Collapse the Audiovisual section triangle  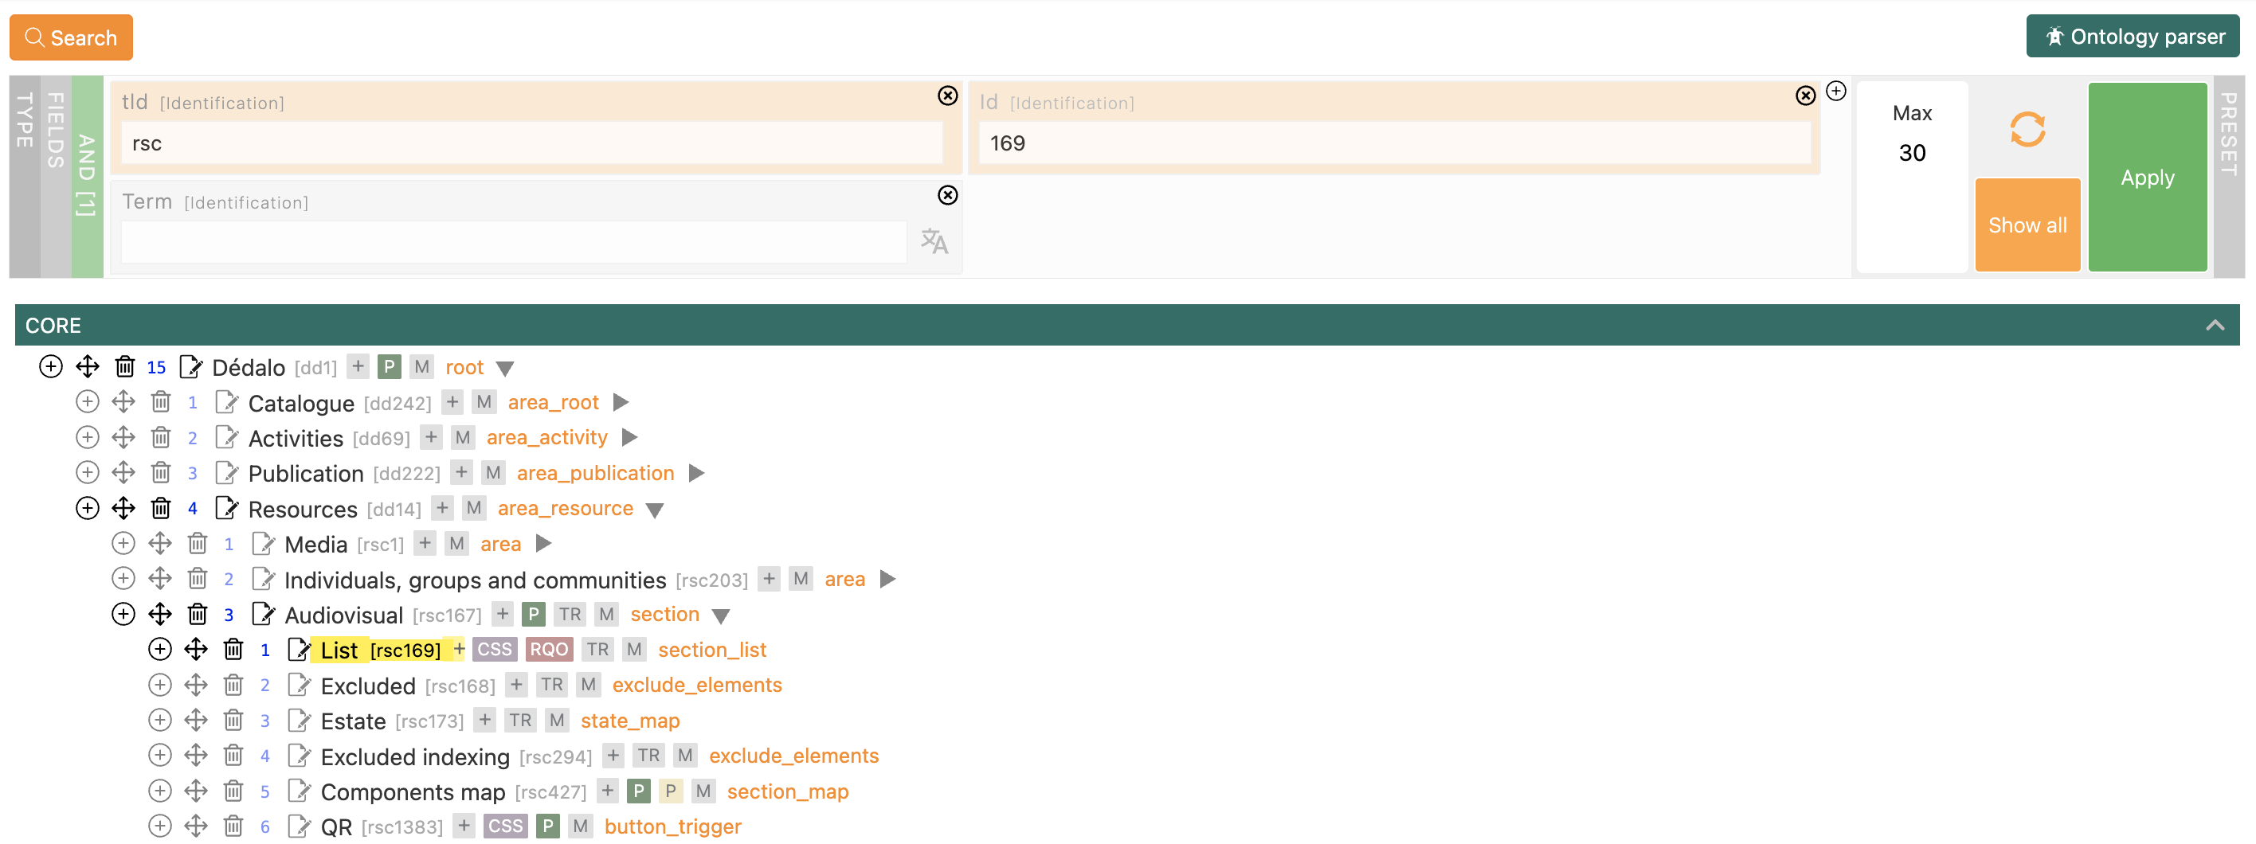click(x=721, y=615)
